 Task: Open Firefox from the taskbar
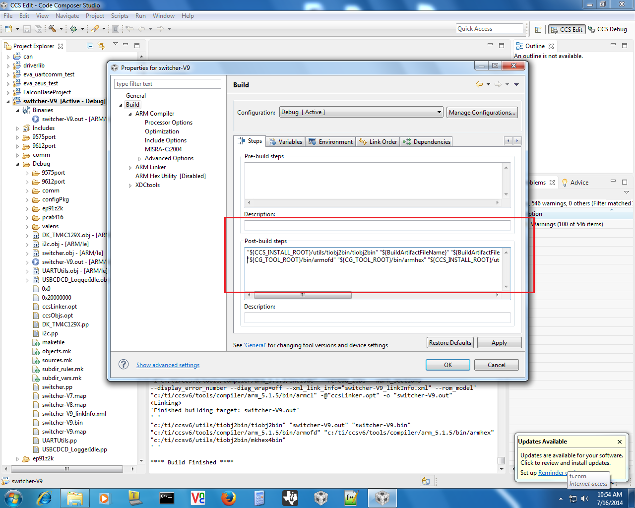[x=229, y=498]
